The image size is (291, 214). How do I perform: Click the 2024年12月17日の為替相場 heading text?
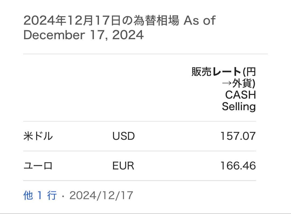(101, 21)
